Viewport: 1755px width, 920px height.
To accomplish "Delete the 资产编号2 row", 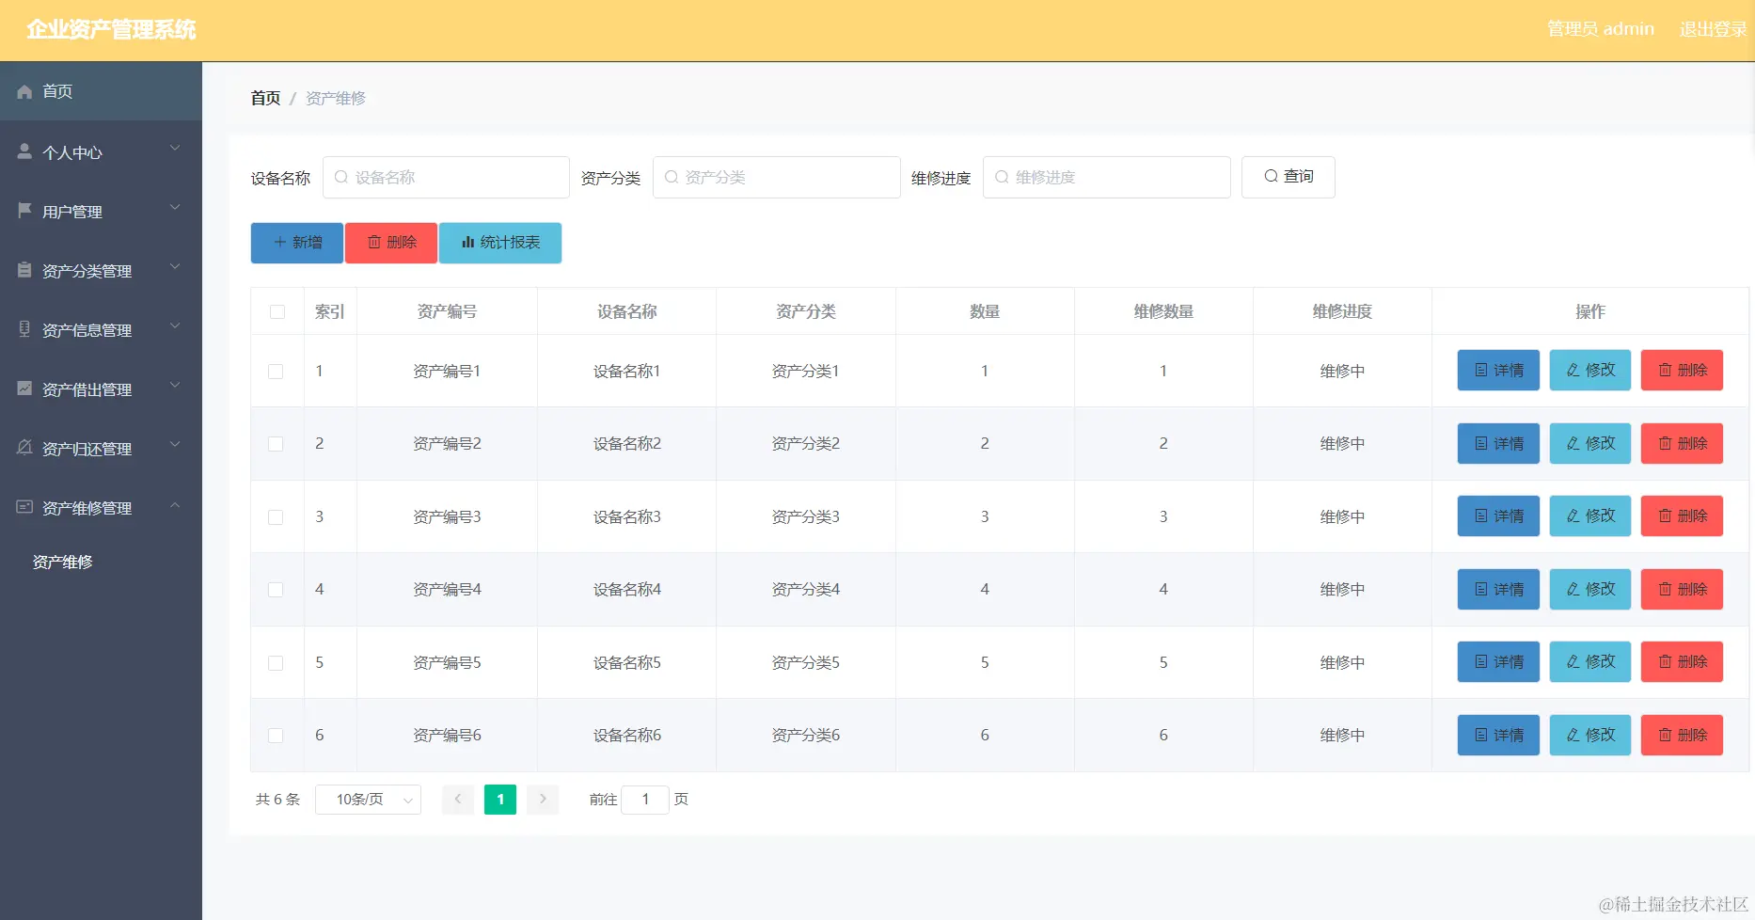I will tap(1682, 443).
